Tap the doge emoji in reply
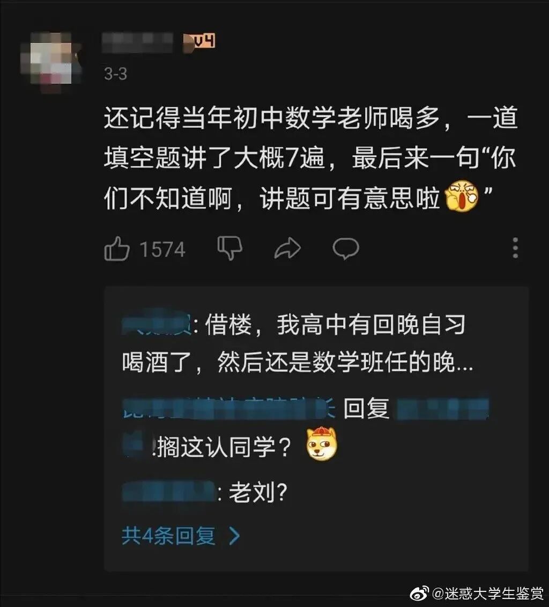 [x=321, y=444]
